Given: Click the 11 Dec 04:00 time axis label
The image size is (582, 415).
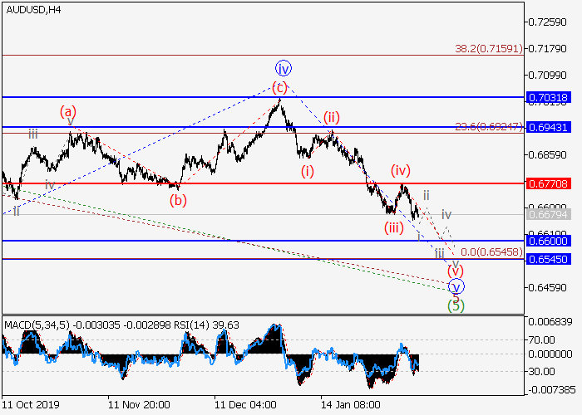Looking at the screenshot, I should click(x=244, y=406).
